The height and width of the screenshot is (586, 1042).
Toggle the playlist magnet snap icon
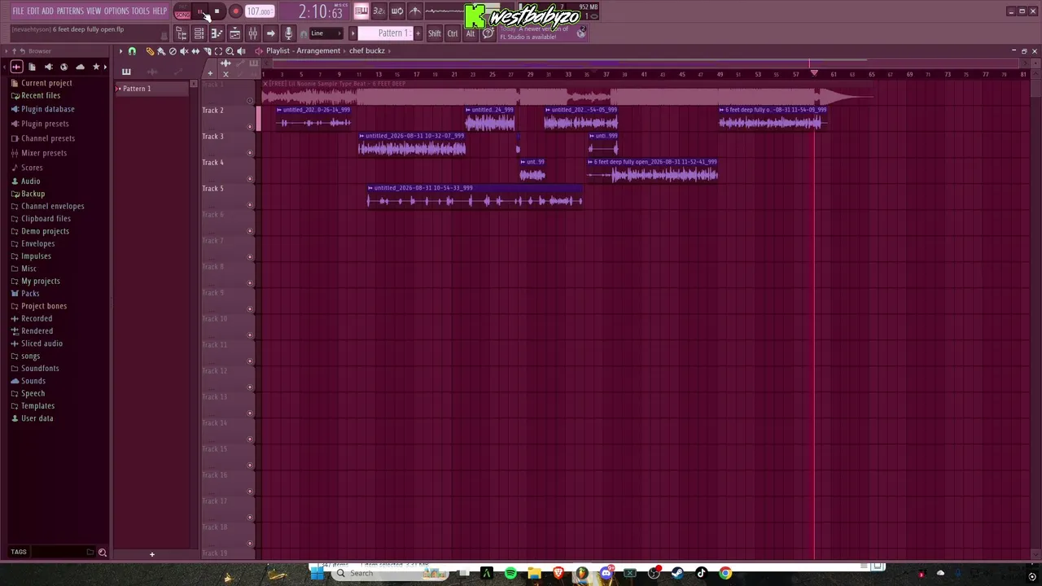pyautogui.click(x=132, y=51)
